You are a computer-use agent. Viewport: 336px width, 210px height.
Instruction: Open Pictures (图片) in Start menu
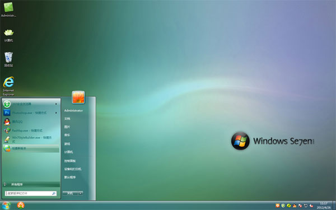[67, 127]
